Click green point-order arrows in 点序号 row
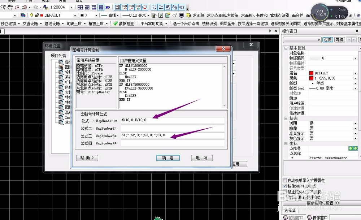The width and height of the screenshot is (361, 220). pos(353,148)
